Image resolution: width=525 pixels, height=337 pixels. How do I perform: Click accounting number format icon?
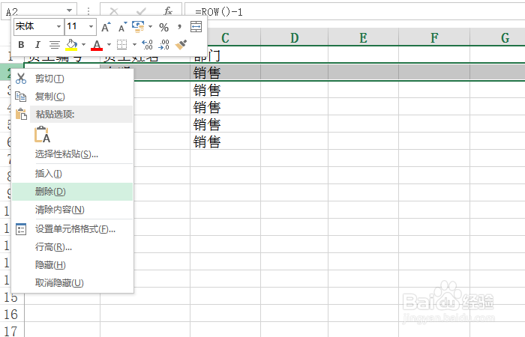[x=138, y=27]
